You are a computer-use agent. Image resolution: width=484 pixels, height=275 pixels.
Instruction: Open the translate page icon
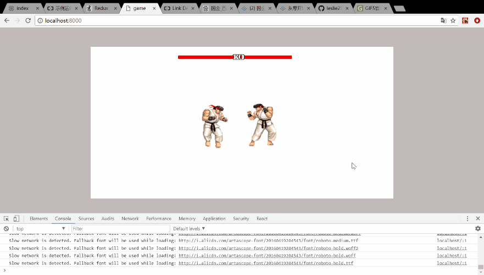(443, 20)
